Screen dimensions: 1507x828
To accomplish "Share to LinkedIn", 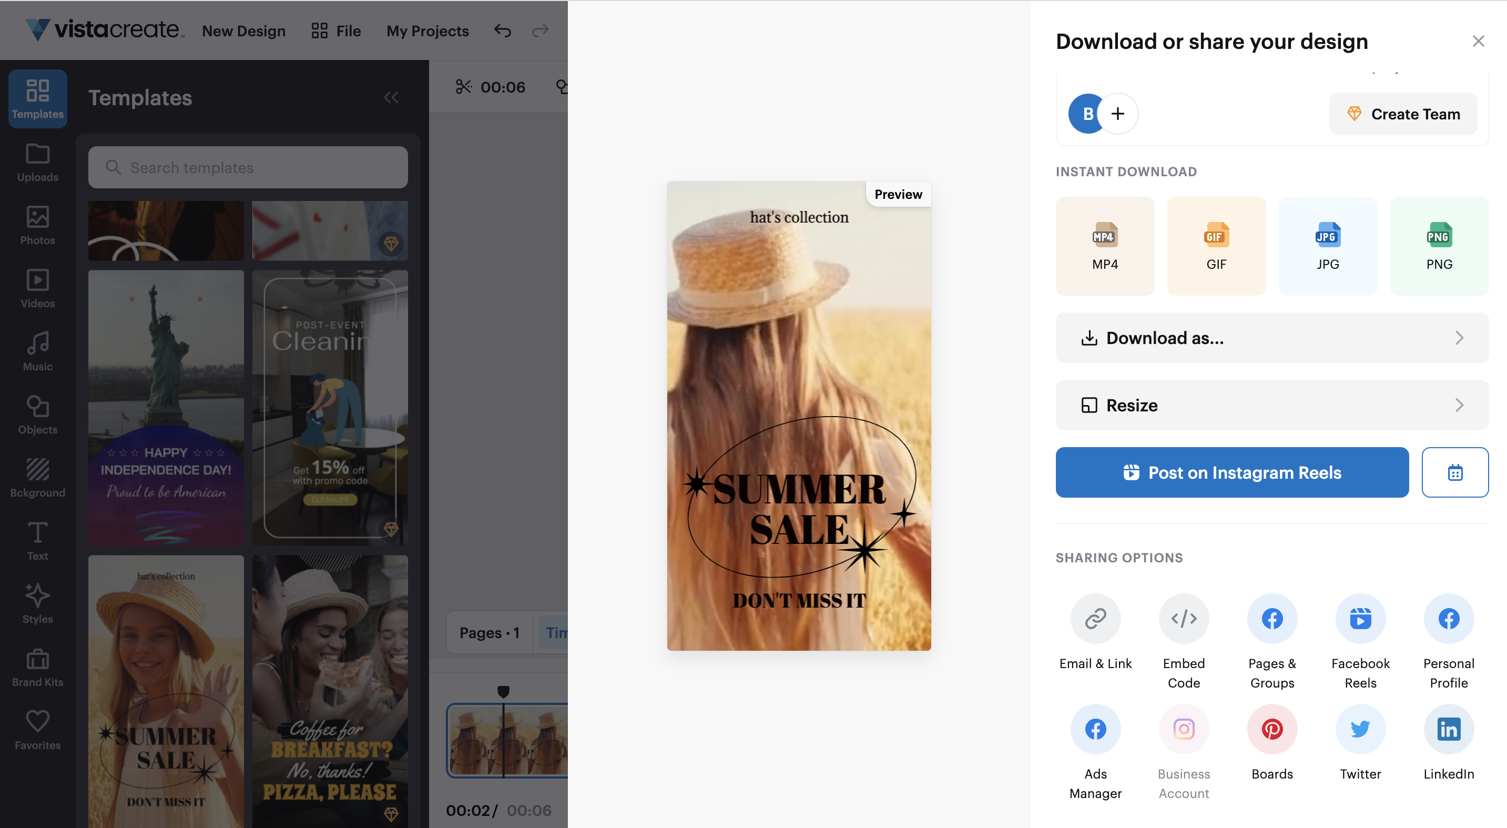I will tap(1449, 742).
